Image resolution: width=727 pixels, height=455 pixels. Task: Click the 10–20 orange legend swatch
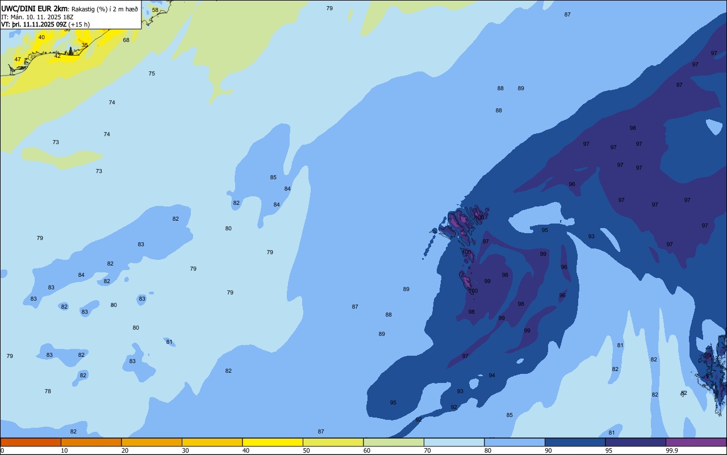91,442
